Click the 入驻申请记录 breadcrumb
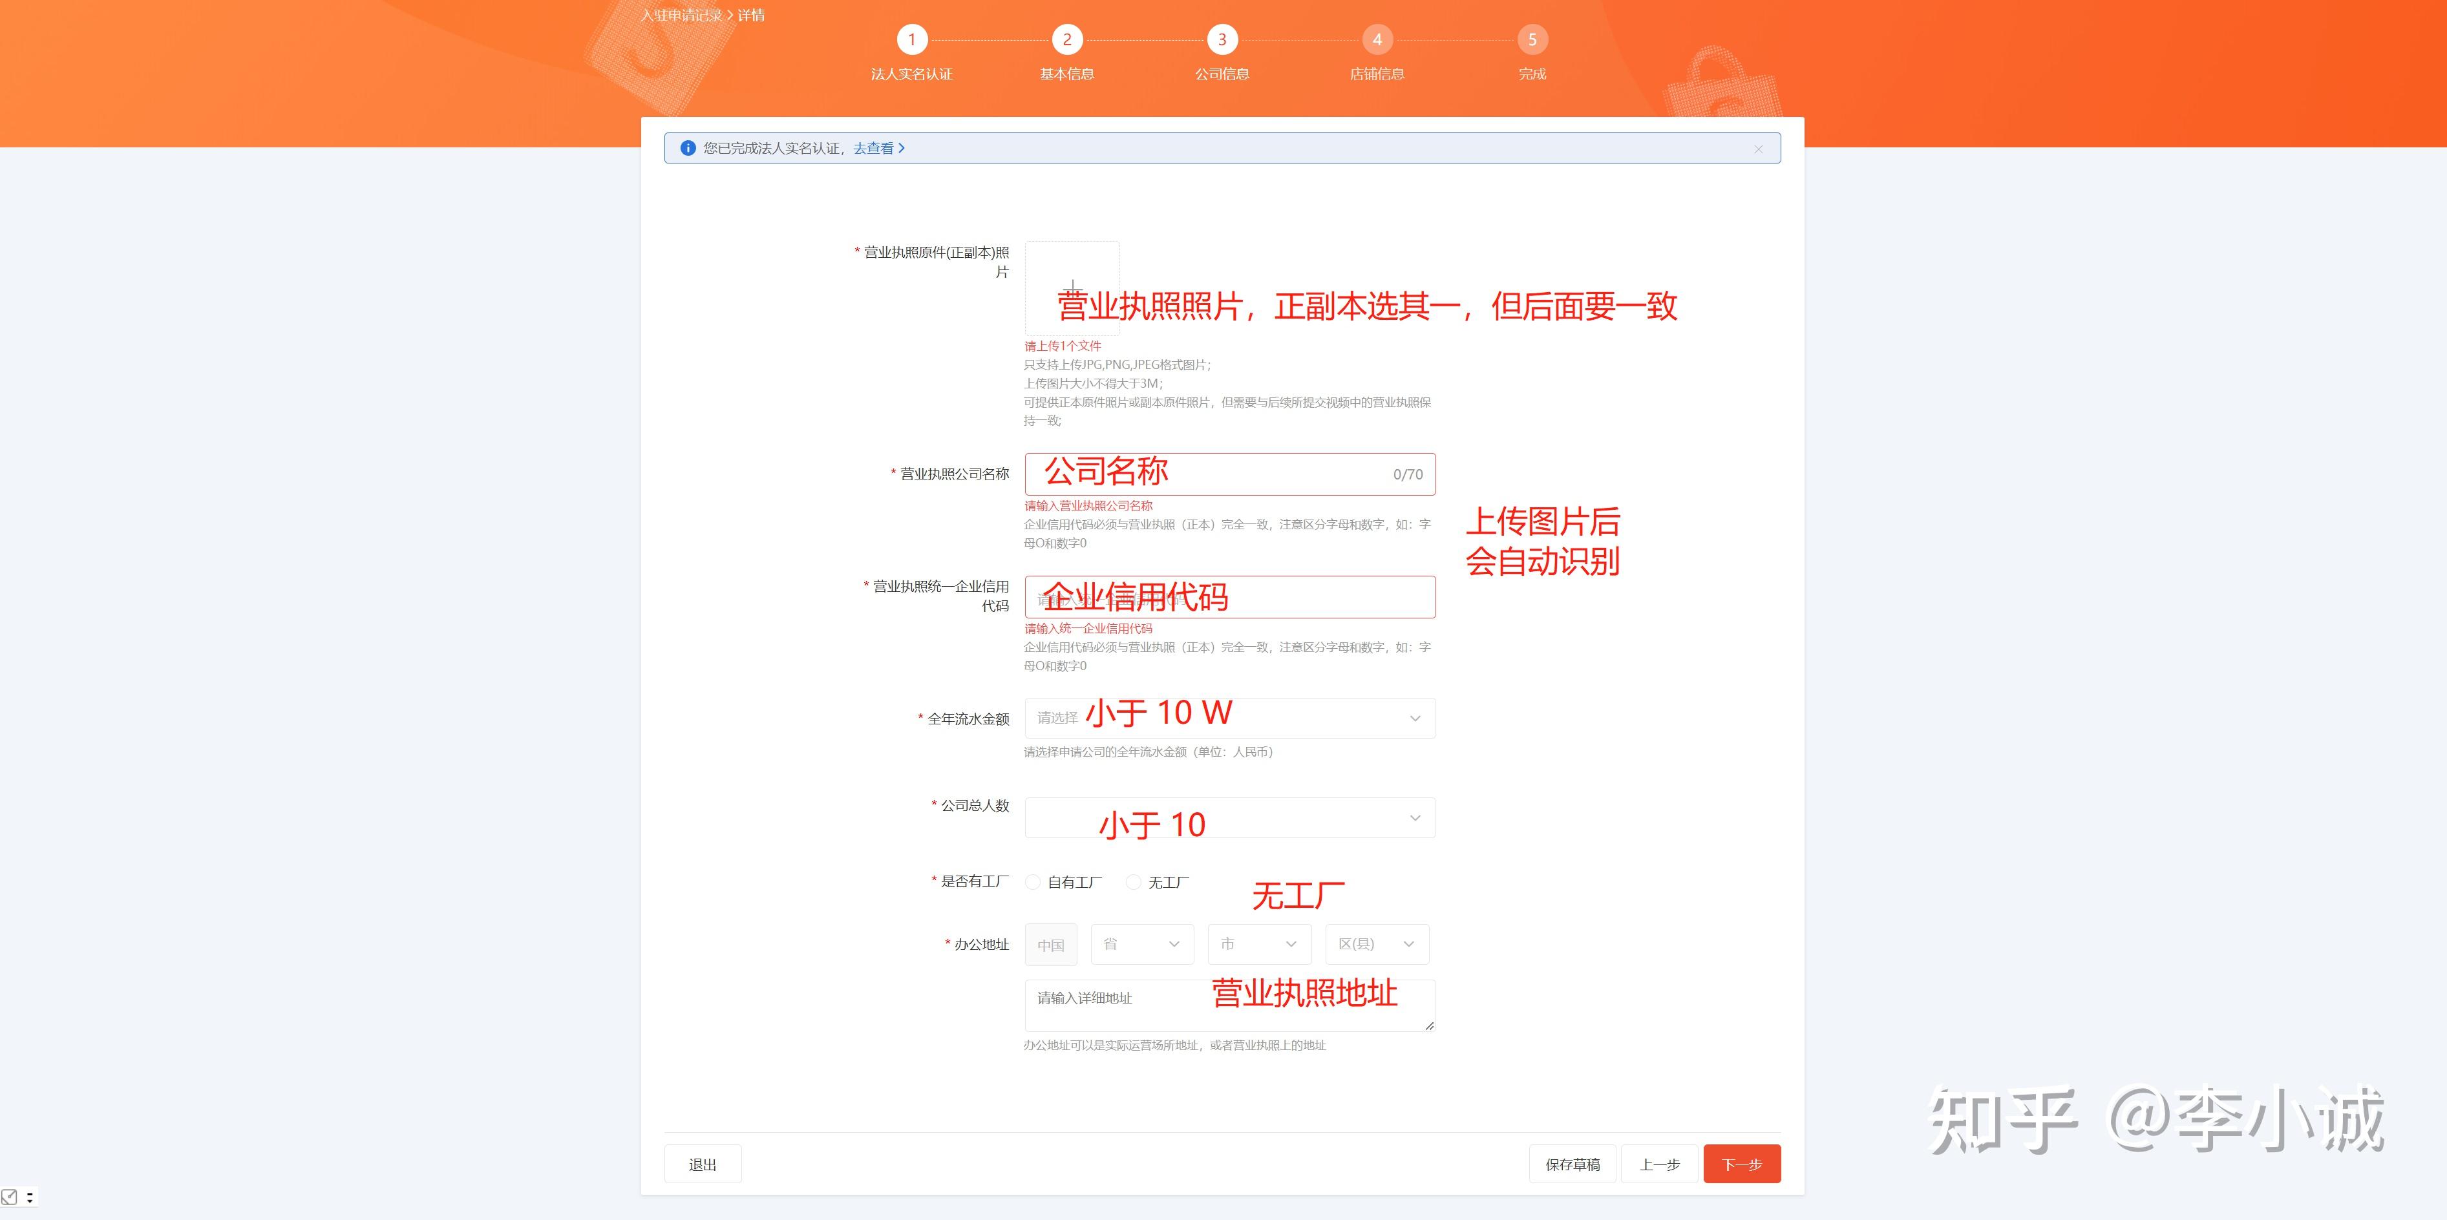This screenshot has width=2447, height=1220. pos(681,16)
